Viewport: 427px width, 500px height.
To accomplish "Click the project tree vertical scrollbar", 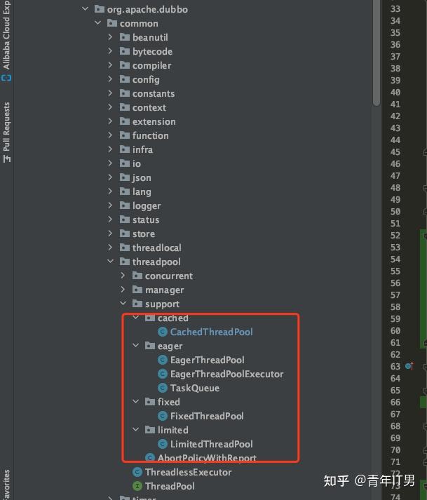I will 377,56.
